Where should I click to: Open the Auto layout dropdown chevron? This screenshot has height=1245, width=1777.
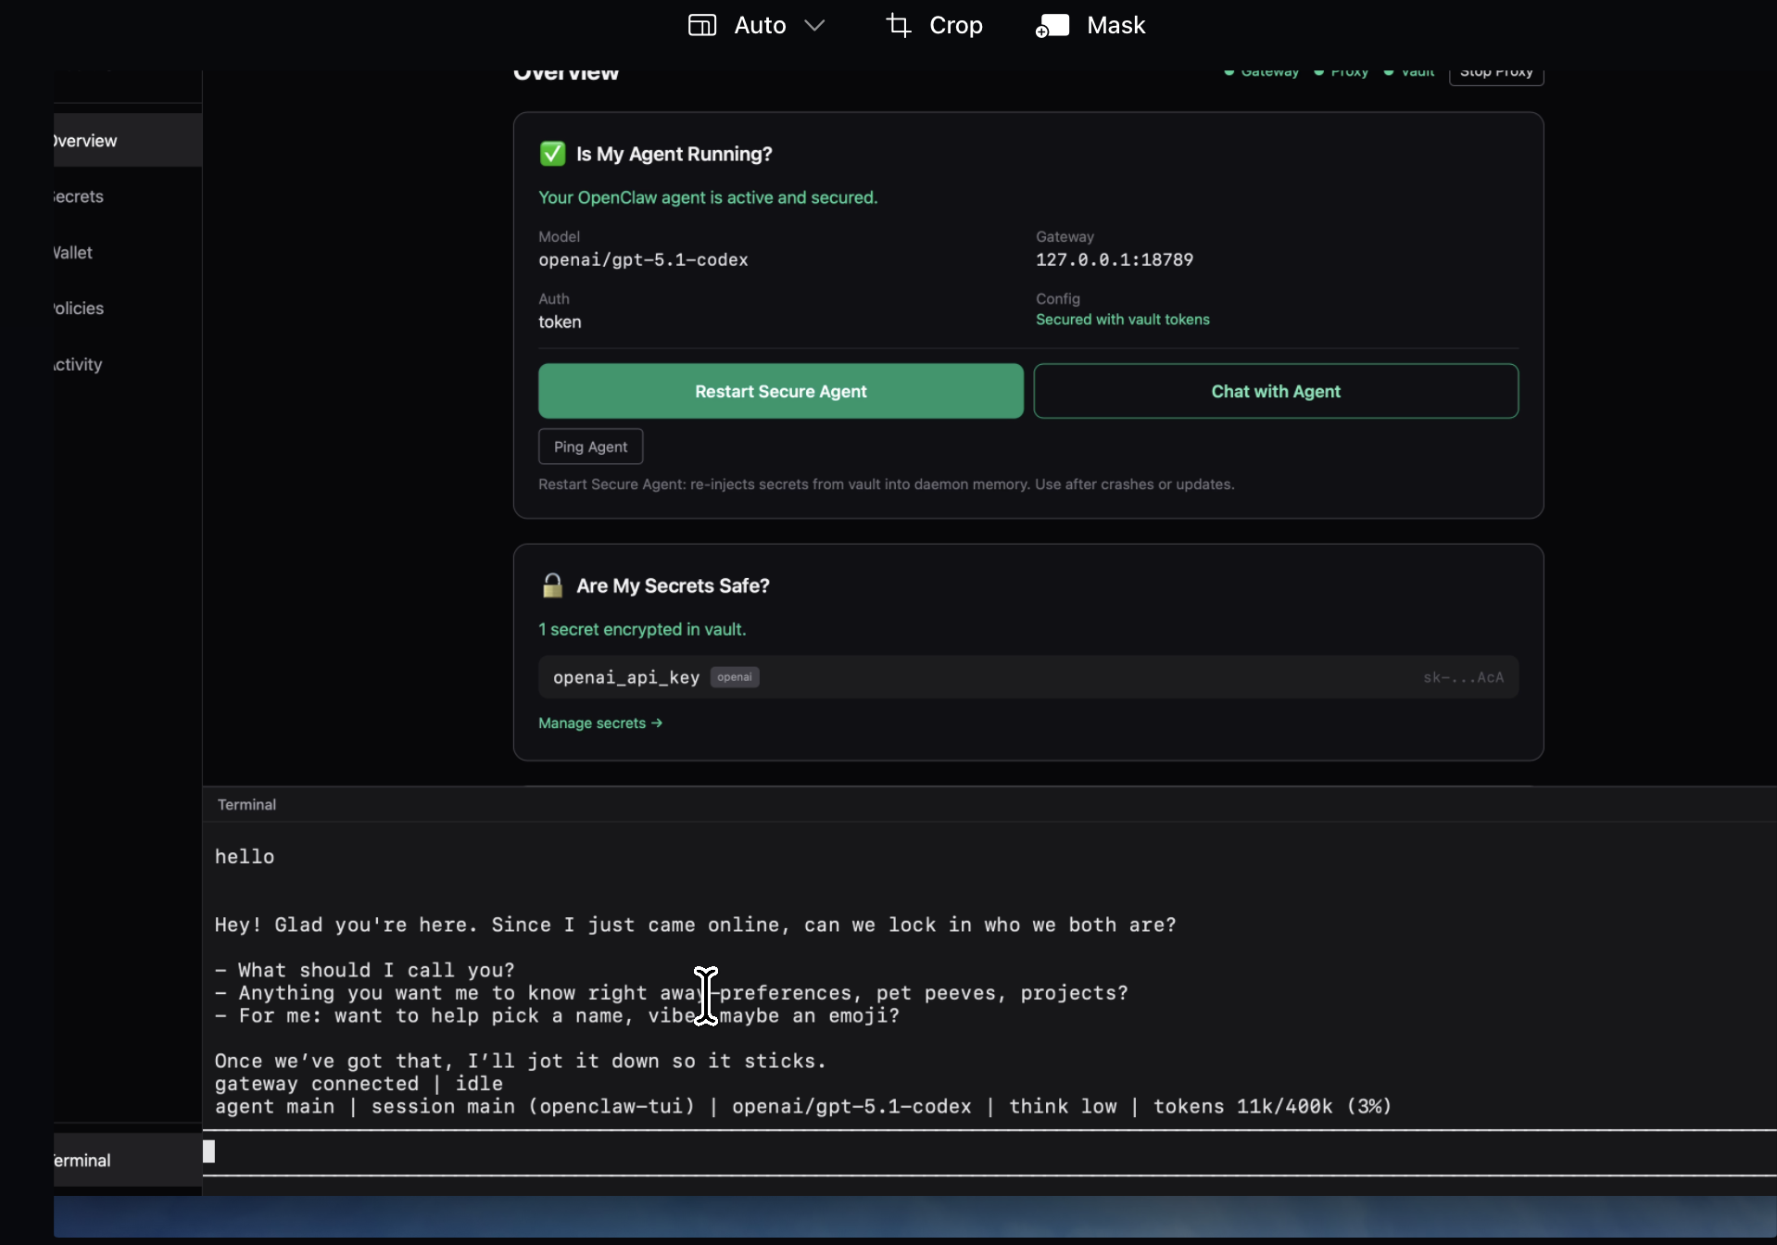pyautogui.click(x=814, y=26)
